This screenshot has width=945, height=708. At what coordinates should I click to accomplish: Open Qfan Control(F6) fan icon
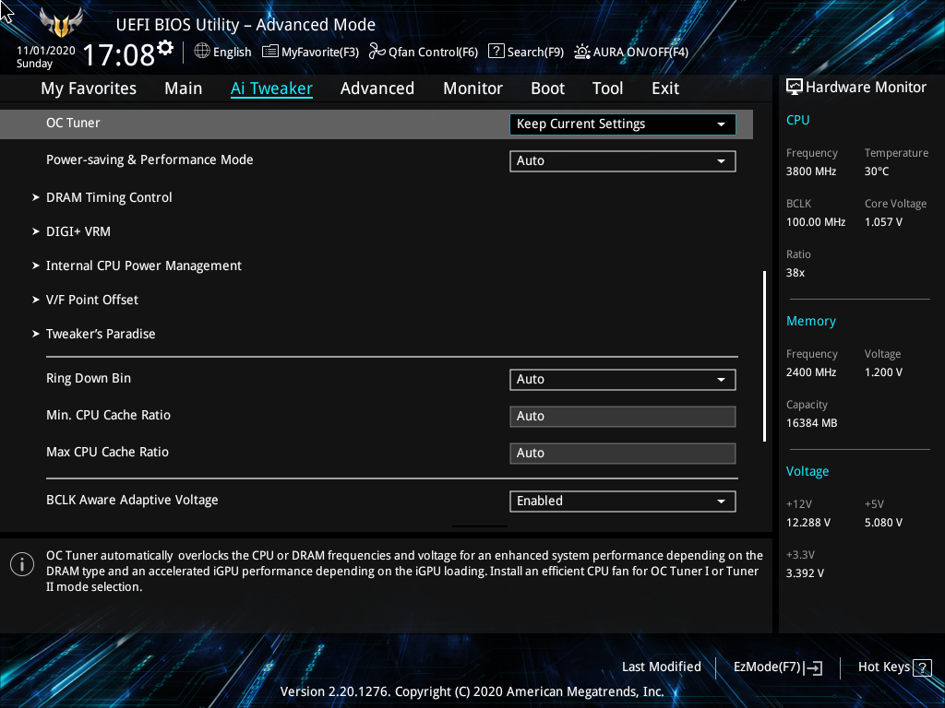(377, 52)
